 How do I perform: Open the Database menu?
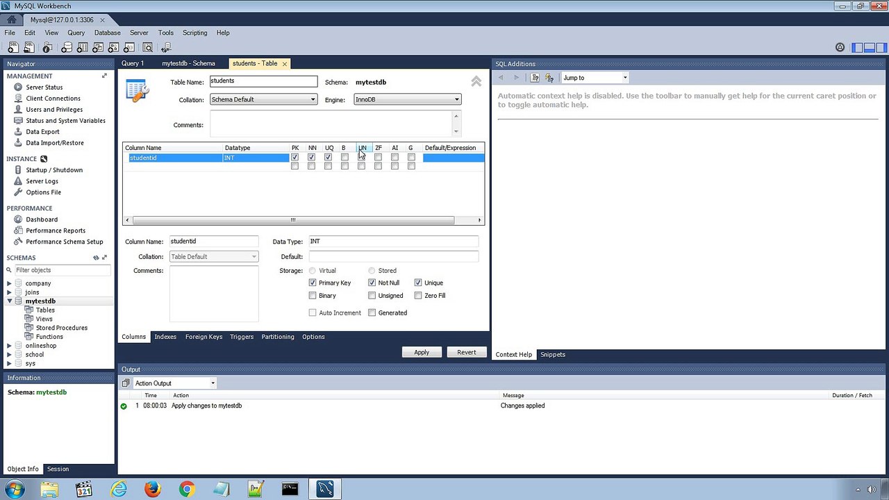coord(107,33)
